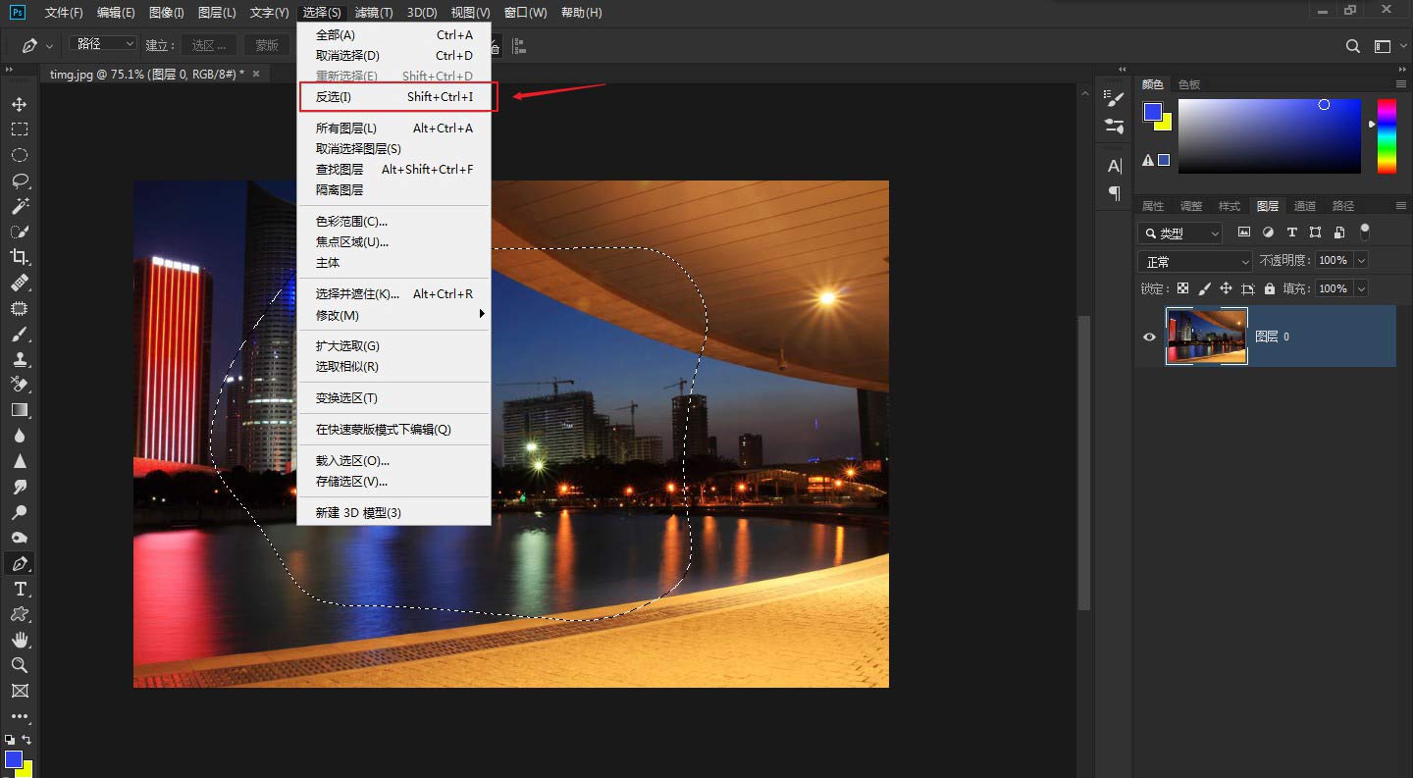Expand the 填充 fill percentage arrow
The image size is (1413, 778).
[1359, 288]
